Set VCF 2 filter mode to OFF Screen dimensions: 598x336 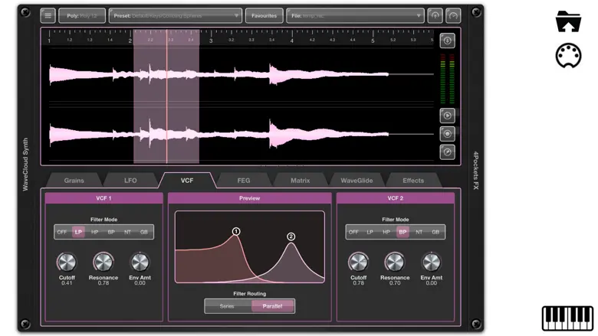pos(353,232)
